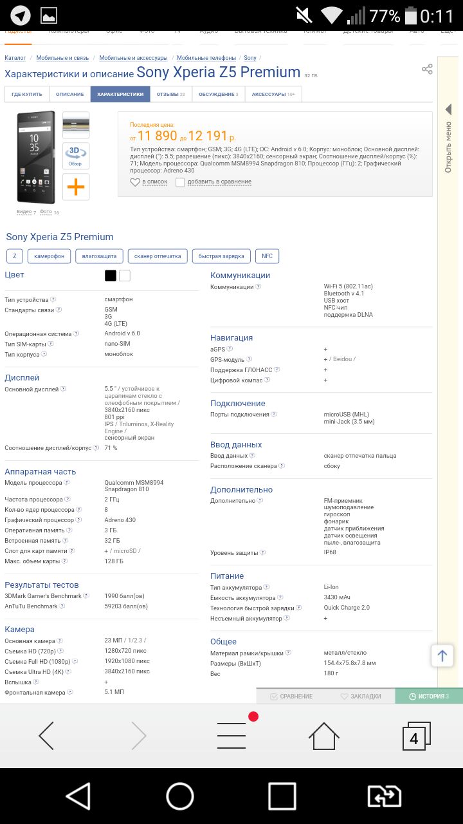Click help icon next to 'Основной дисплей'
The height and width of the screenshot is (824, 463).
[64, 389]
